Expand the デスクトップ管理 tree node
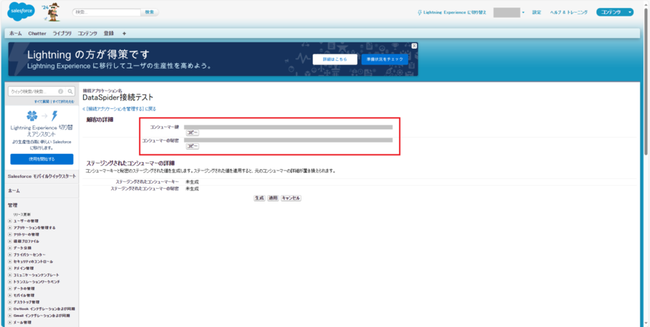Viewport: 650px width, 327px height. point(10,302)
